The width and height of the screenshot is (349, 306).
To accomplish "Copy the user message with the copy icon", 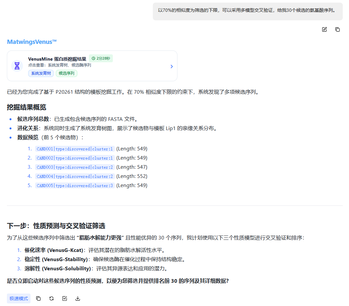I will 338,29.
